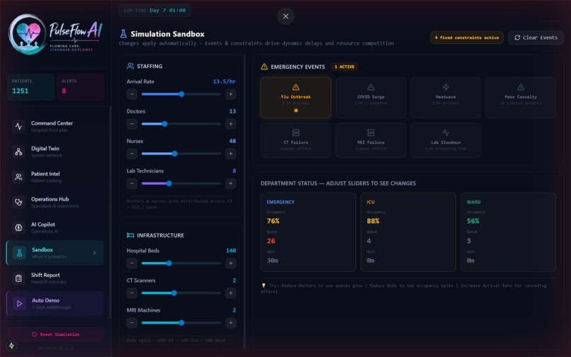Toggle the COVID Surge event

point(371,97)
